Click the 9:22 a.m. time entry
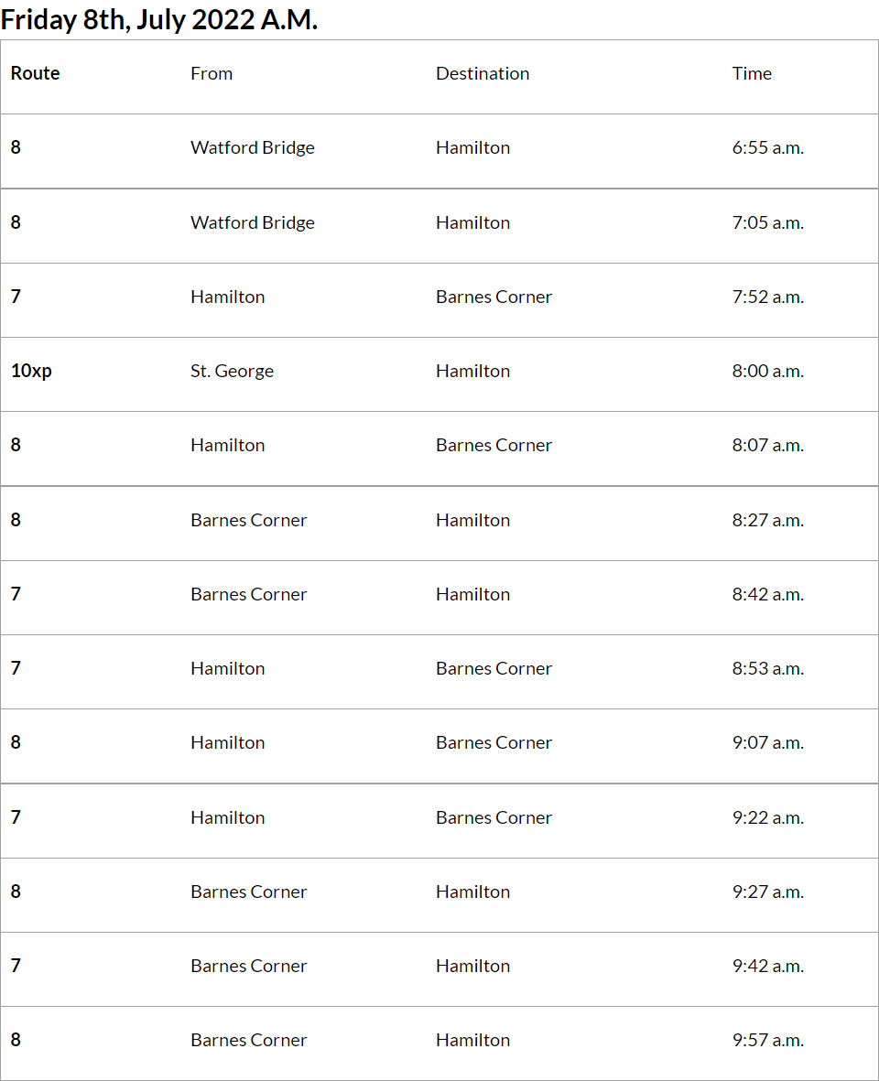The width and height of the screenshot is (879, 1081). (767, 818)
